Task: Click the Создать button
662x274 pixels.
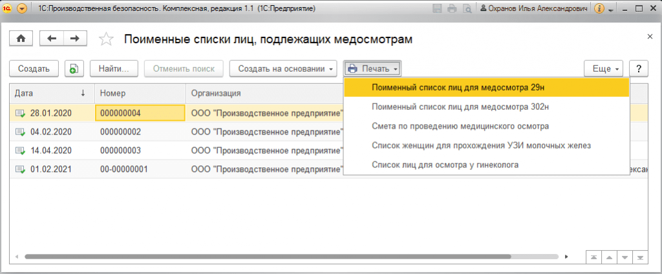Action: tap(34, 68)
